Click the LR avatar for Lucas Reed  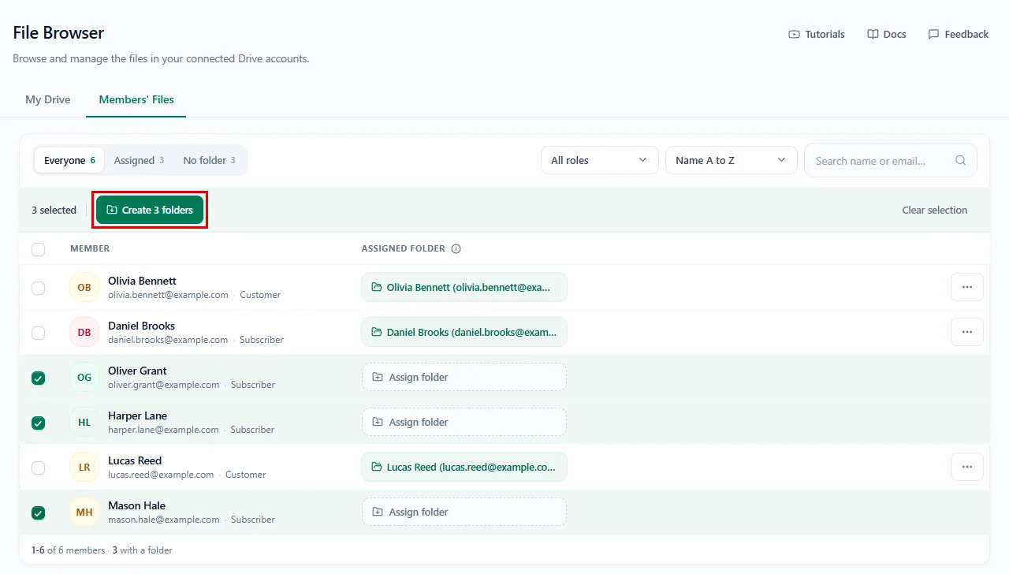tap(84, 467)
